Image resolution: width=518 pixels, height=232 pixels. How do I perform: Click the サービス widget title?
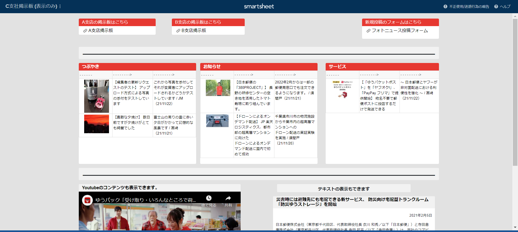coord(338,66)
